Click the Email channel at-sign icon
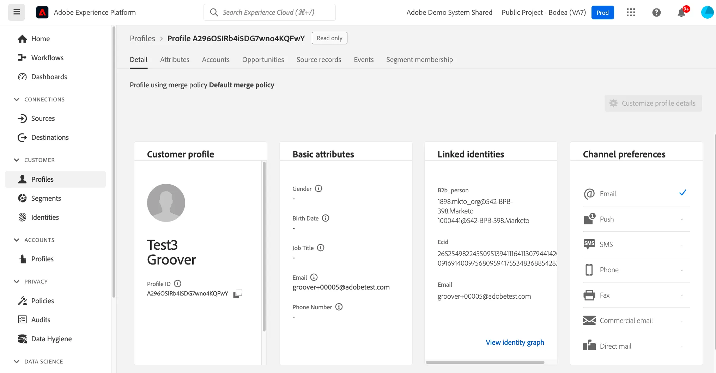 589,194
